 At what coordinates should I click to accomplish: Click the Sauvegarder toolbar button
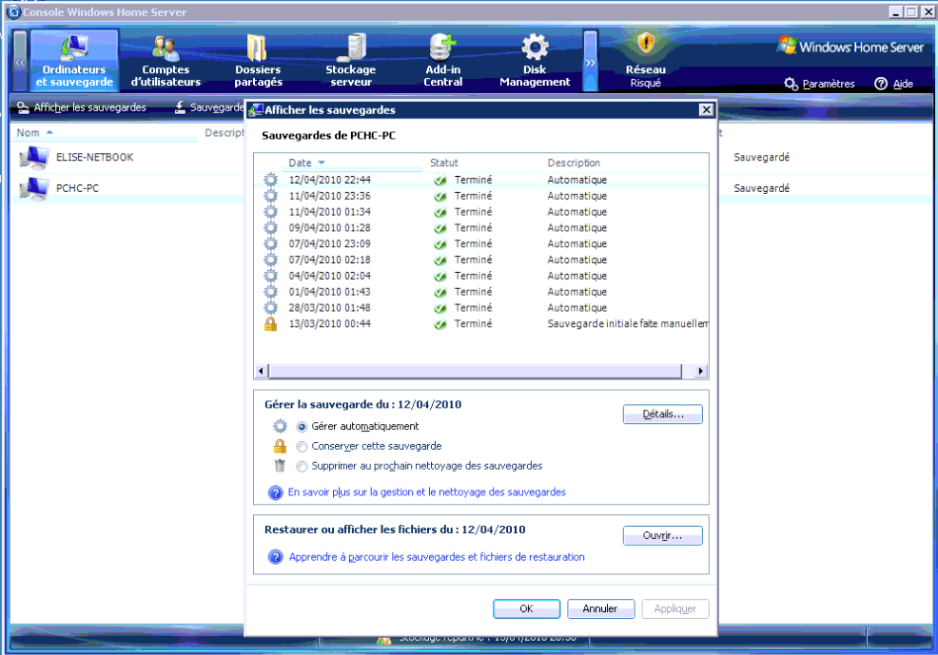209,107
